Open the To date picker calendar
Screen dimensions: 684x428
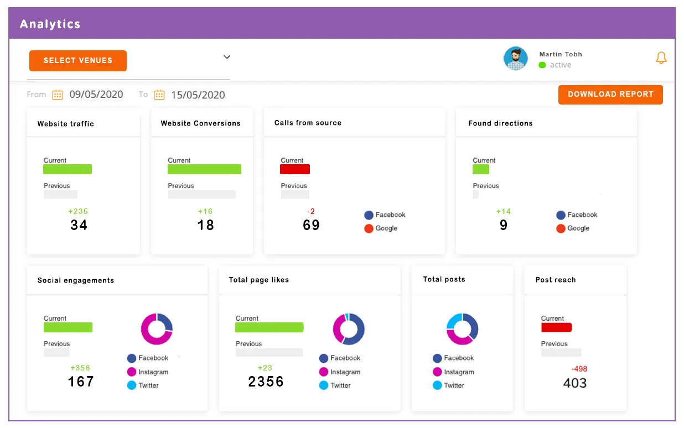pyautogui.click(x=159, y=95)
